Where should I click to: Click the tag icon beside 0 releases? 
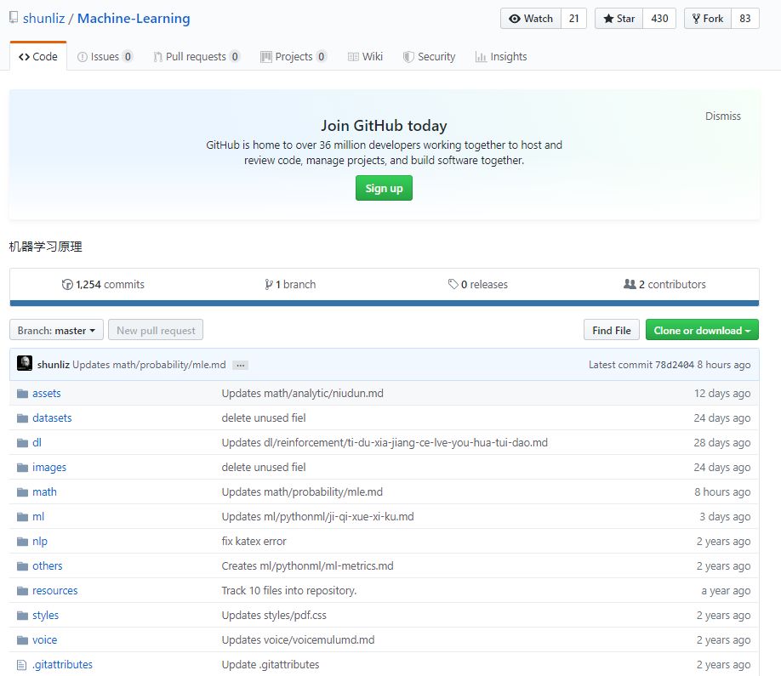click(x=453, y=284)
